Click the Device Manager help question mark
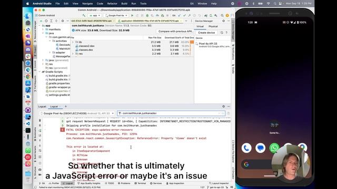 click(226, 33)
